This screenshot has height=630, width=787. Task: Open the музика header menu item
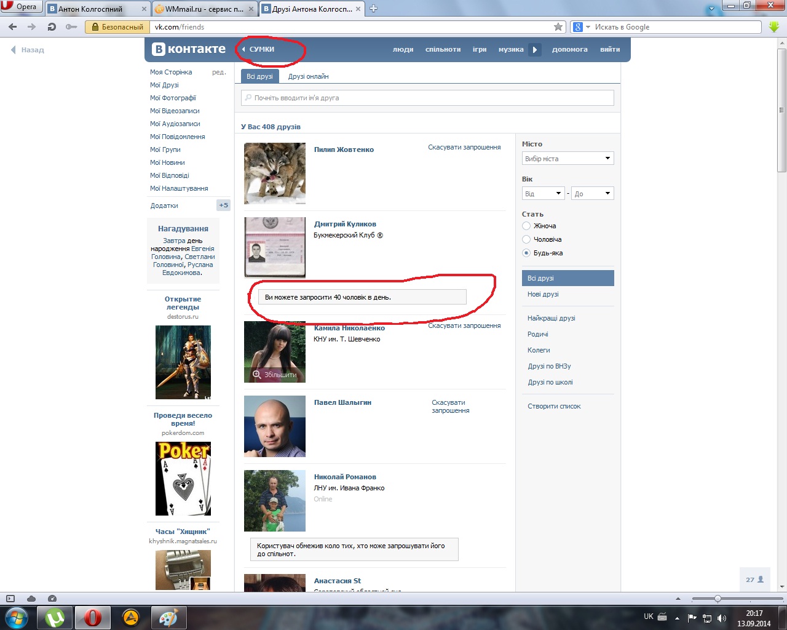click(x=511, y=49)
